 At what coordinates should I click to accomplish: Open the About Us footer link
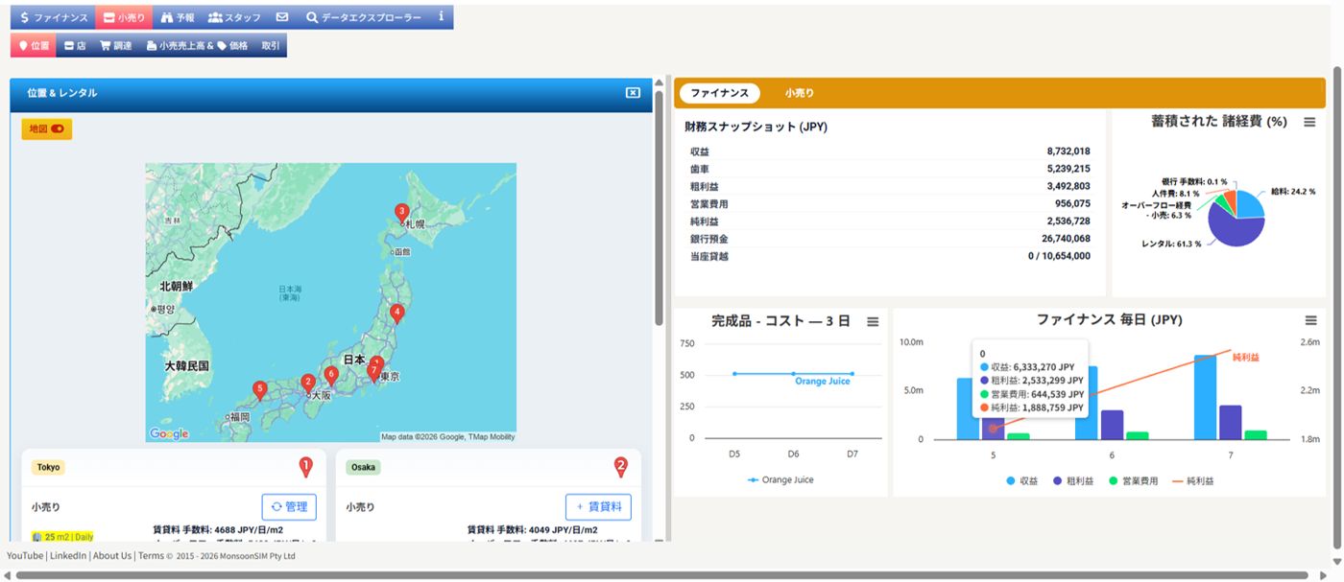(112, 556)
